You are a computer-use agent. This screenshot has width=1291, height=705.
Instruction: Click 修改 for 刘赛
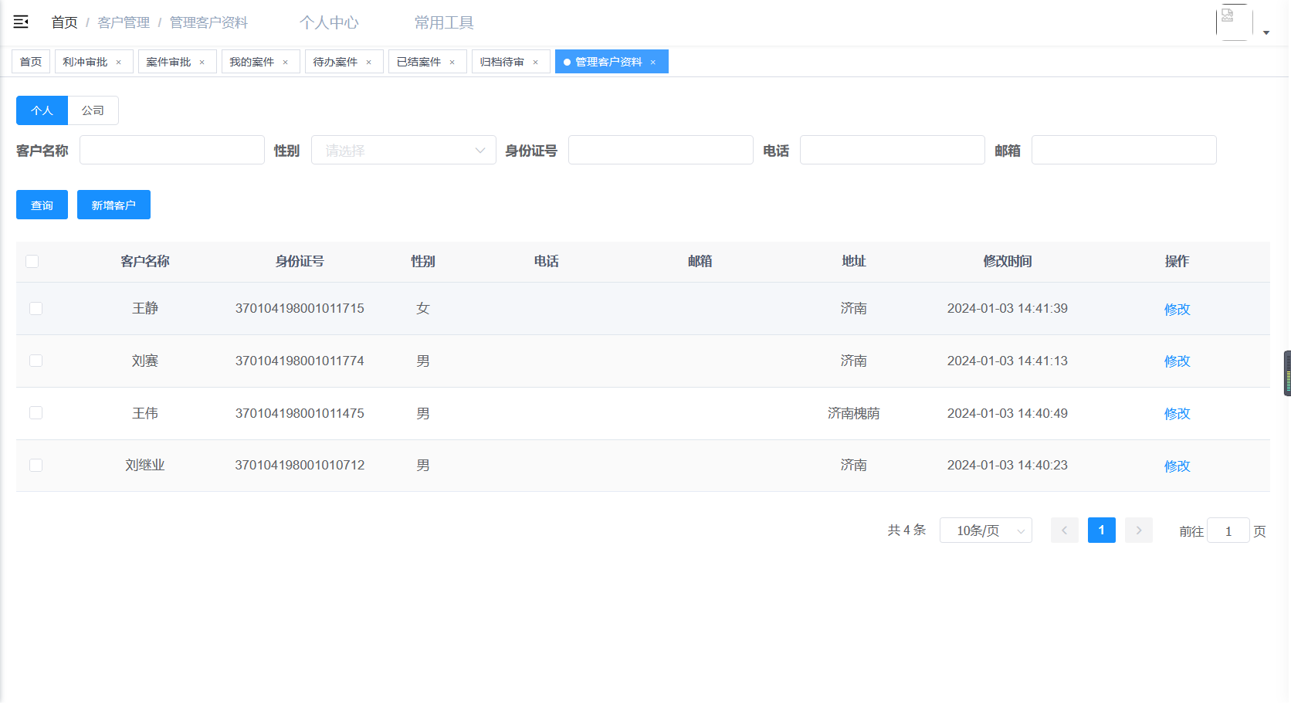1177,361
